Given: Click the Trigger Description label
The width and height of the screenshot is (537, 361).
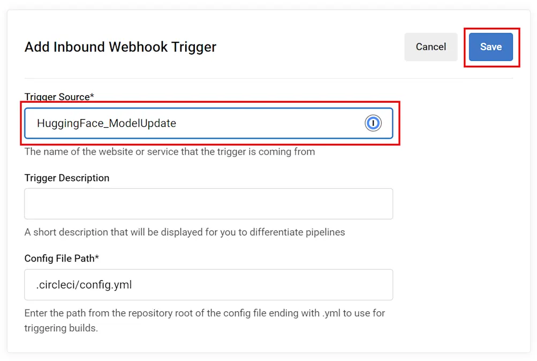Looking at the screenshot, I should (66, 178).
